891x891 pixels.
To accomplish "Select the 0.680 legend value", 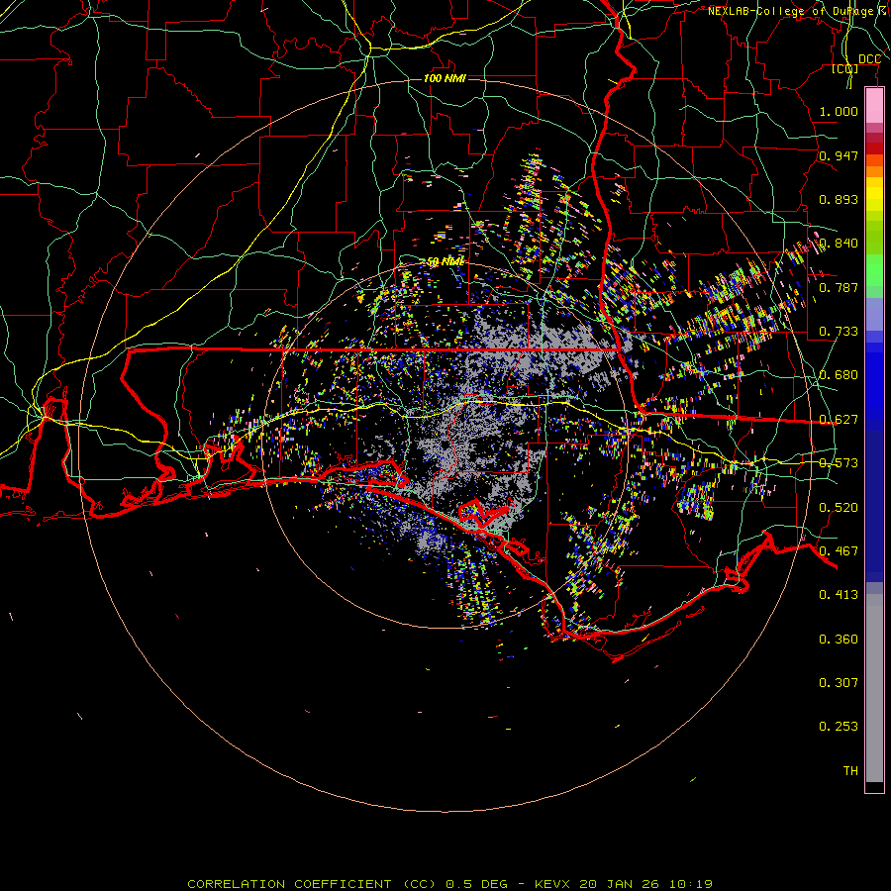I will click(x=839, y=375).
